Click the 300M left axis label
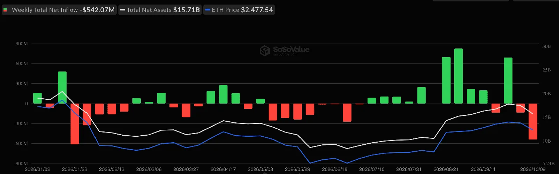 22,83
